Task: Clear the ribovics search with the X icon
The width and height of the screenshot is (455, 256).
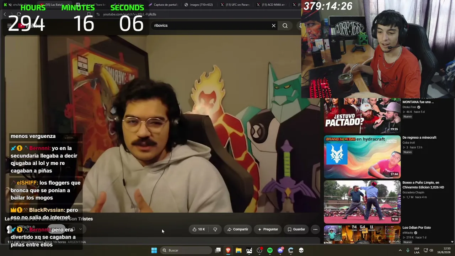Action: [274, 26]
